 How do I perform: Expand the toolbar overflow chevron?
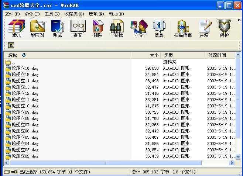pos(239,20)
